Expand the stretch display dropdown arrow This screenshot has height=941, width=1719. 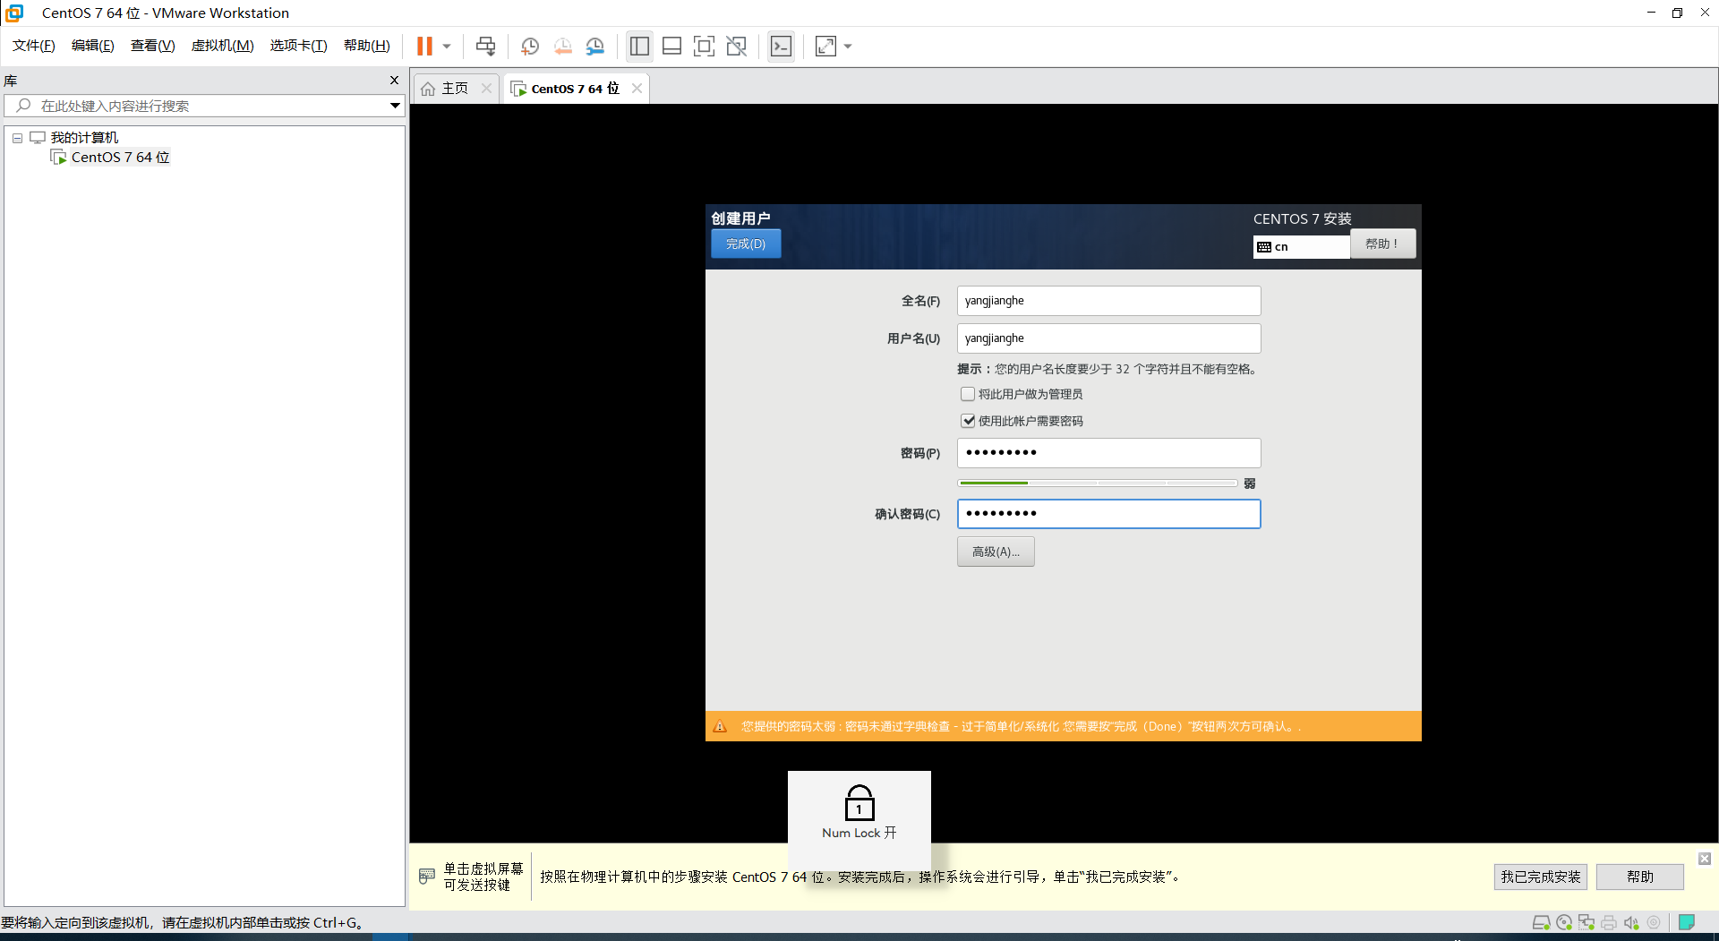[848, 46]
